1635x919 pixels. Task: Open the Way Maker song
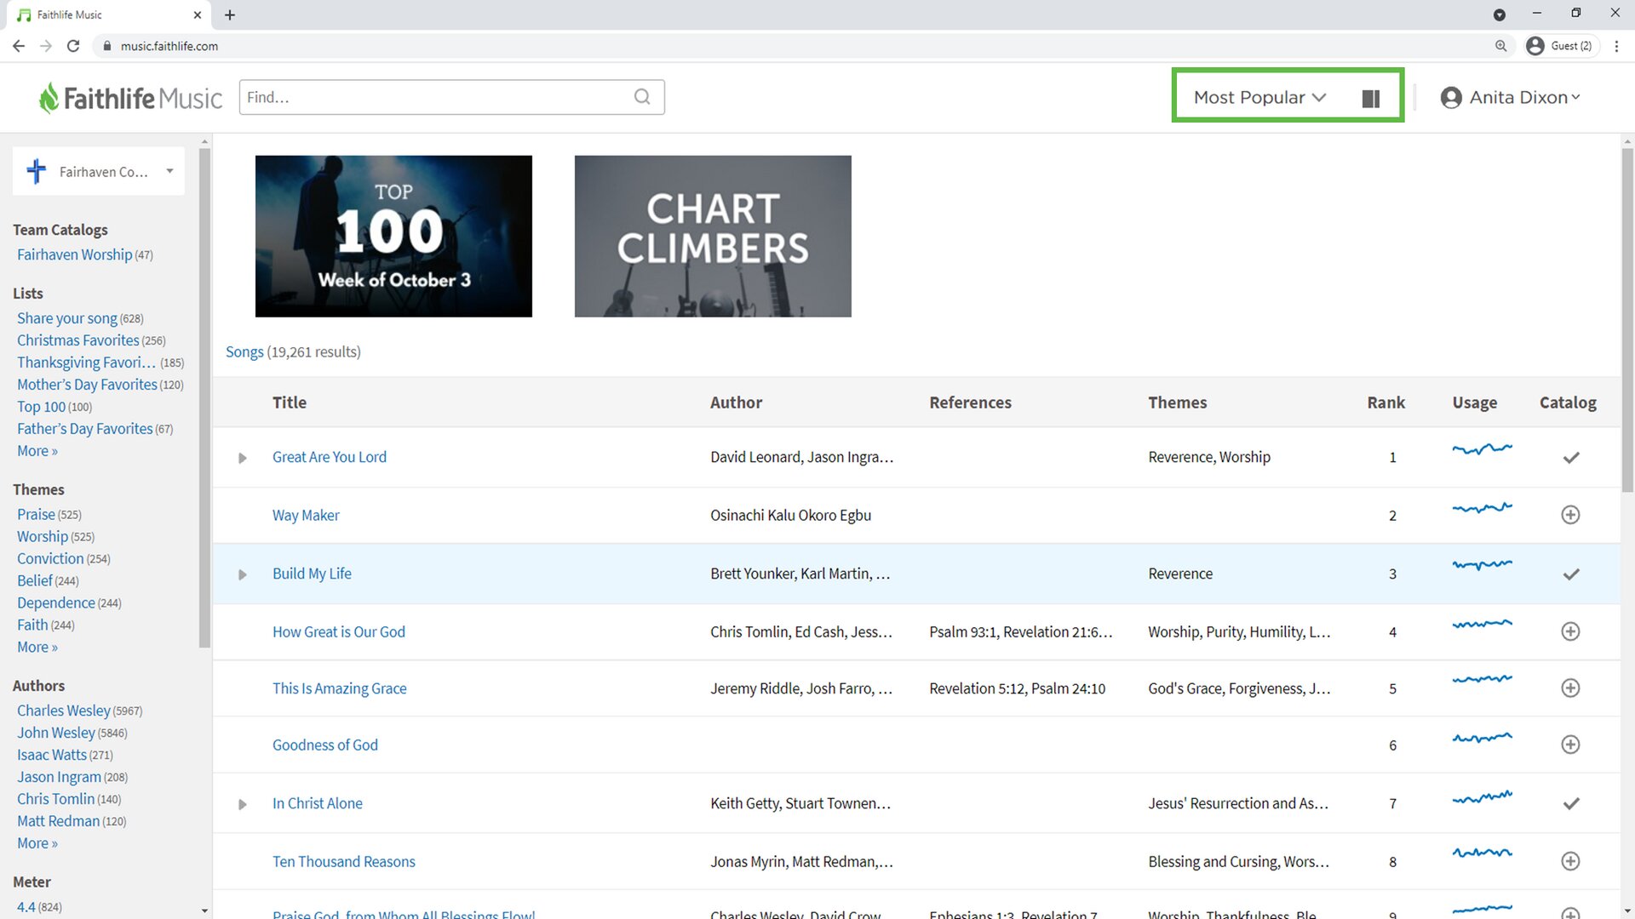306,515
